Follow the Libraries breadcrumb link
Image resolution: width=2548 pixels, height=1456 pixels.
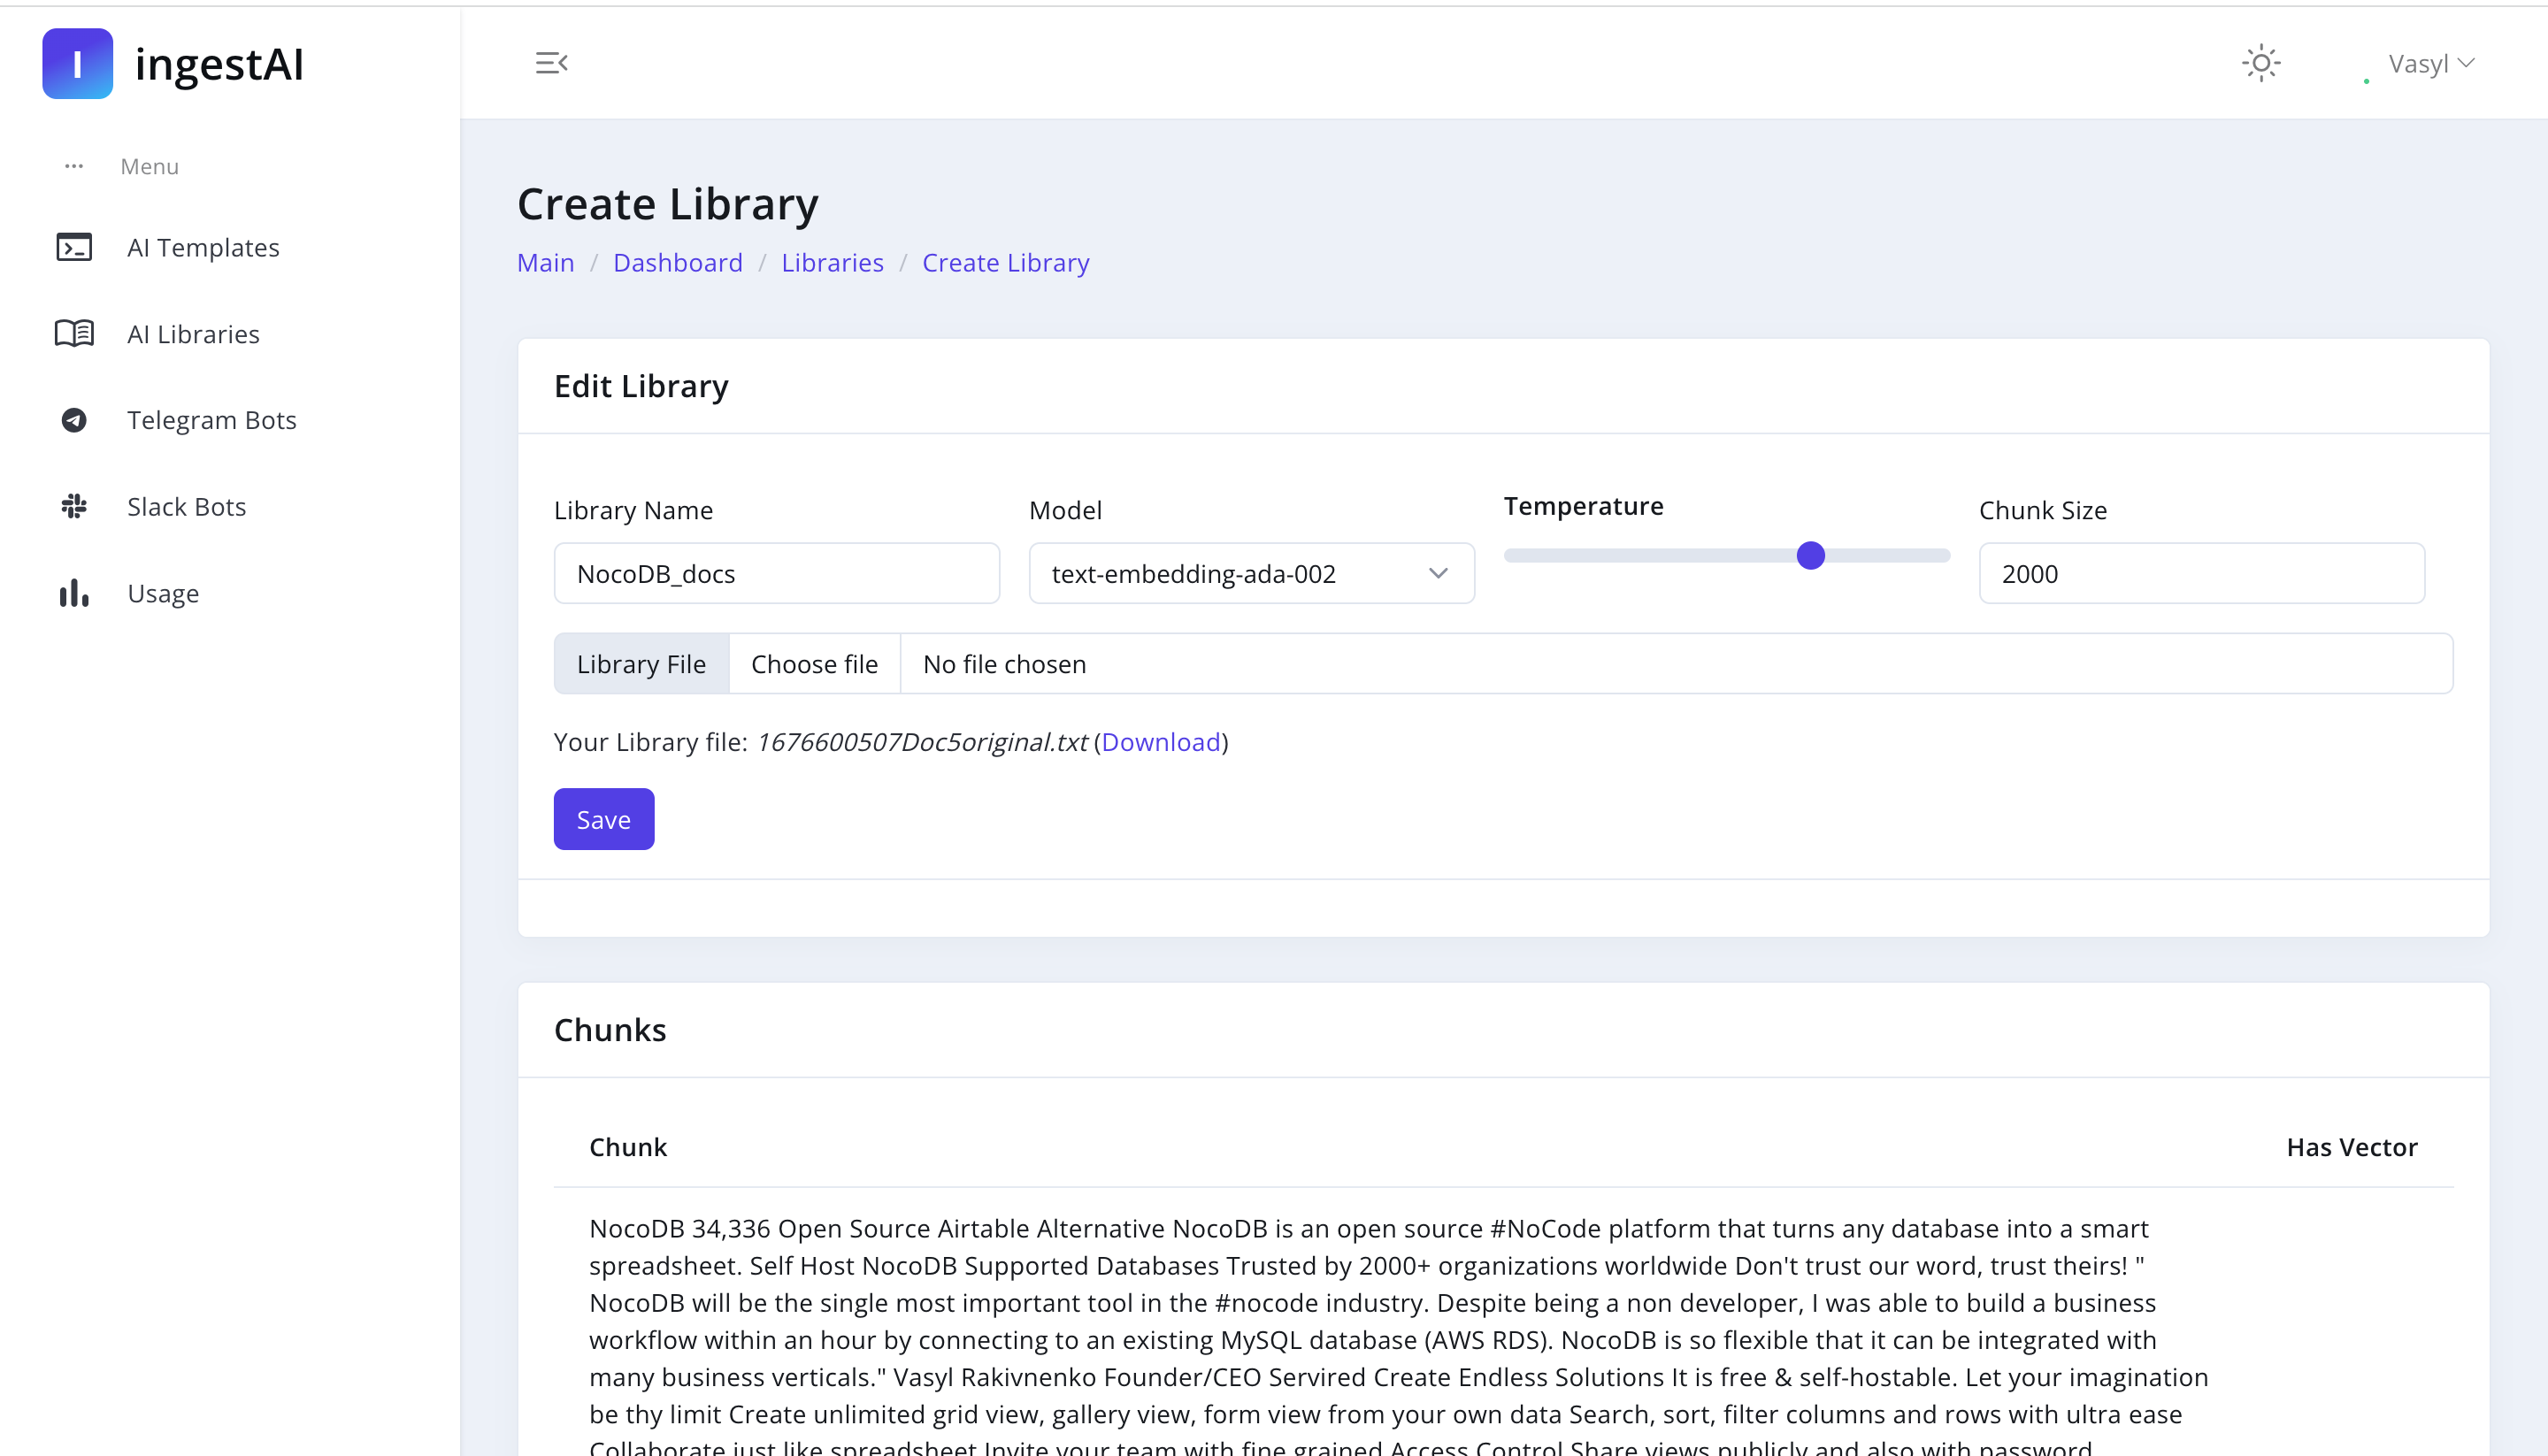pyautogui.click(x=832, y=262)
